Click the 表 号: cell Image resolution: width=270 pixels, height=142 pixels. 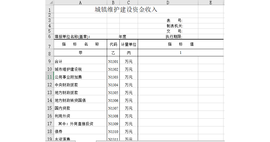tap(168, 20)
